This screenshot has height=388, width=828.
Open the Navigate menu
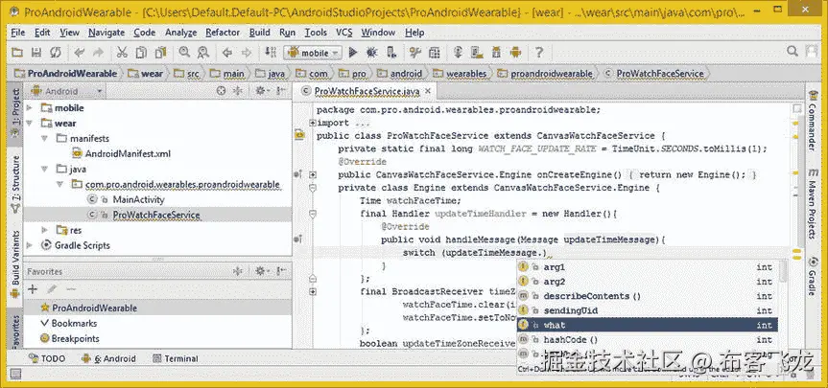click(106, 33)
